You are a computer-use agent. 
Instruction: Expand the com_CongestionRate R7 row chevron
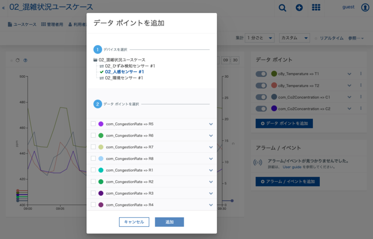pos(211,147)
